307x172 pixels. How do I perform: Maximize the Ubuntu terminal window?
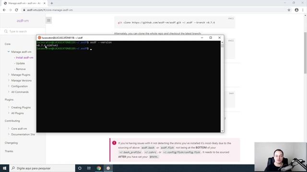(211, 38)
